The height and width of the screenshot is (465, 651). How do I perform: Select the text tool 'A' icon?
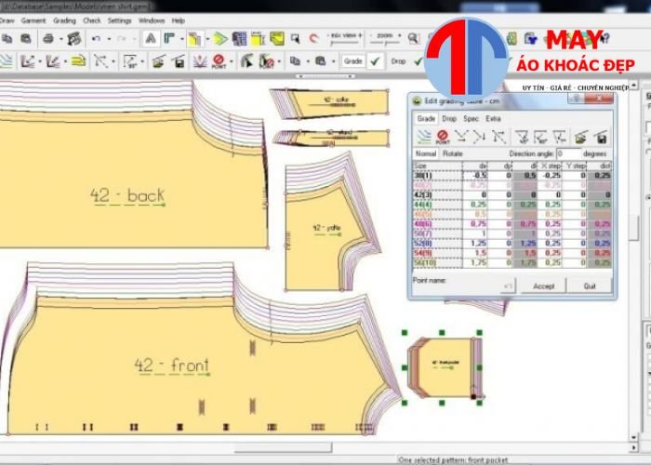151,39
